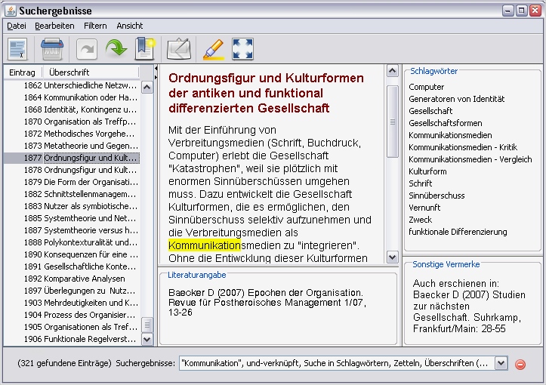Click the shredder delete icon in toolbar
Viewport: 546px width, 385px height.
[x=52, y=49]
